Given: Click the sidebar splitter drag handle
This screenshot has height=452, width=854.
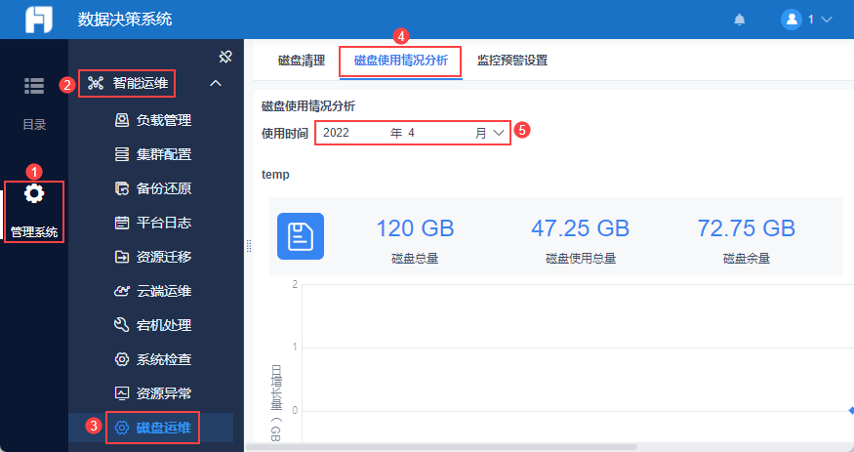Looking at the screenshot, I should (248, 246).
